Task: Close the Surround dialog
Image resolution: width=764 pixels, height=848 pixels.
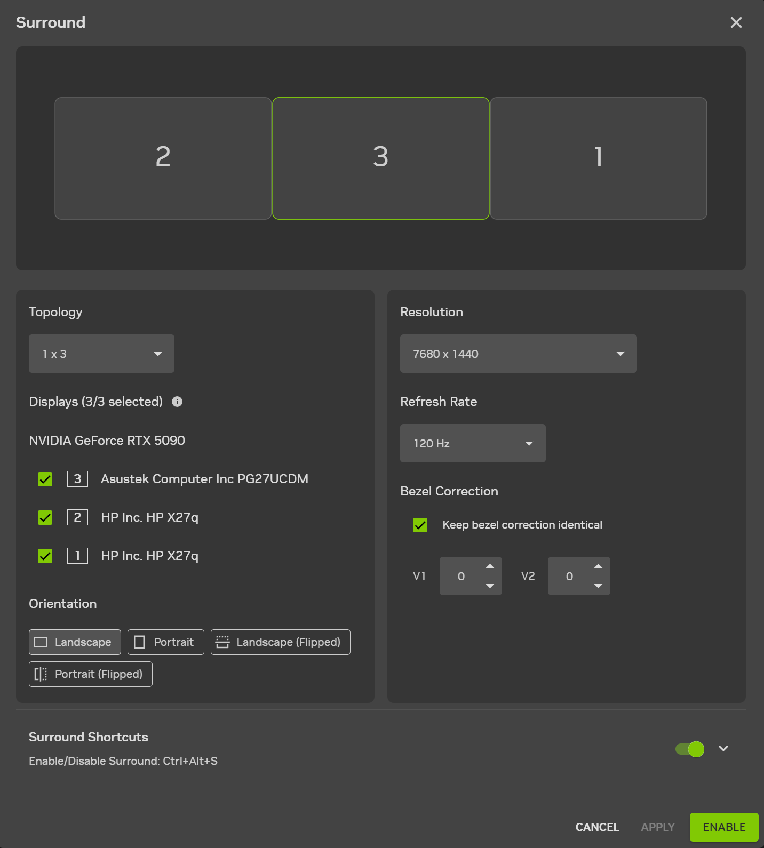Action: point(736,22)
